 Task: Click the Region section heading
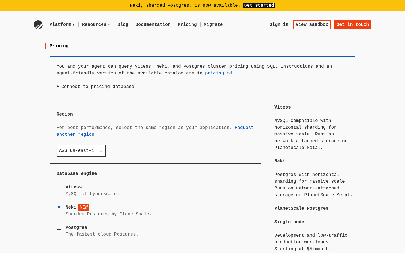click(x=65, y=114)
